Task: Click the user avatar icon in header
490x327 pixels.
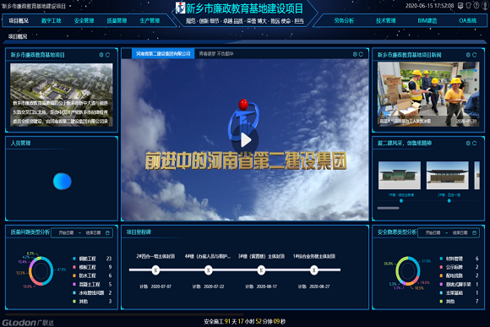Action: point(484,6)
